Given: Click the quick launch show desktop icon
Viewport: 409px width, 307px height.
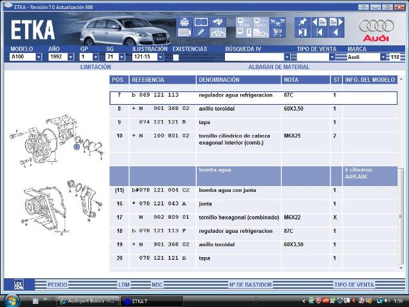Looking at the screenshot, I should pyautogui.click(x=36, y=301).
